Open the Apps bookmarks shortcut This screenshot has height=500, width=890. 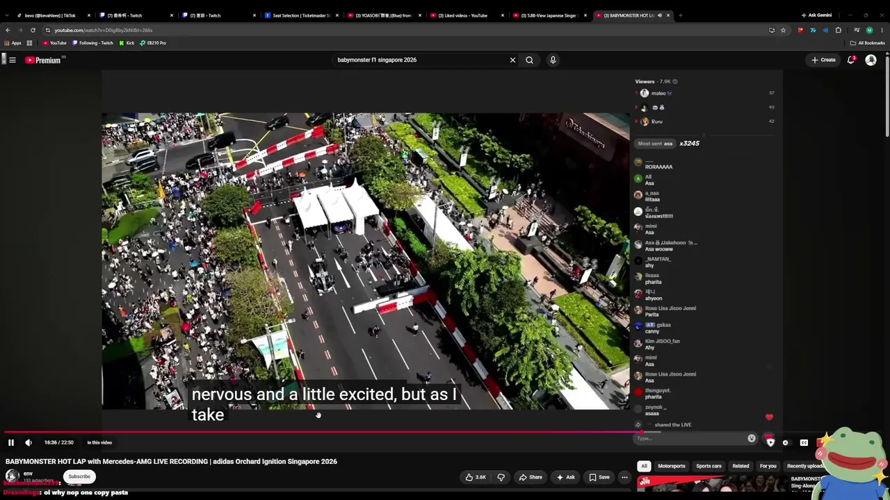(13, 43)
